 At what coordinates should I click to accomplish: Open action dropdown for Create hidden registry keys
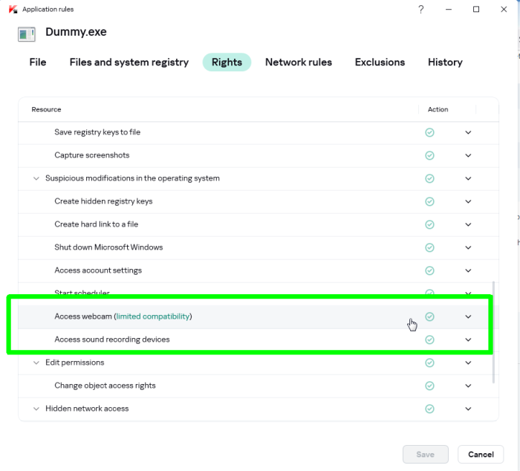tap(468, 201)
